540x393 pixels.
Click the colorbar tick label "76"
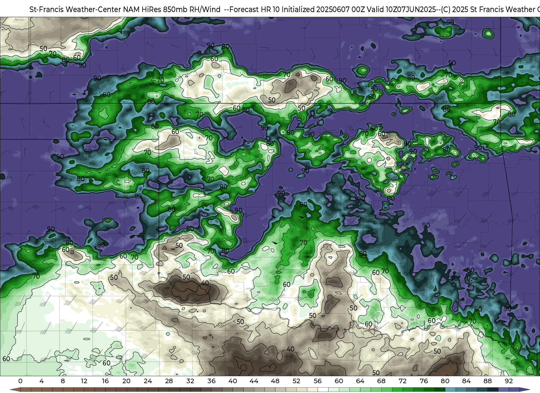pos(424,381)
